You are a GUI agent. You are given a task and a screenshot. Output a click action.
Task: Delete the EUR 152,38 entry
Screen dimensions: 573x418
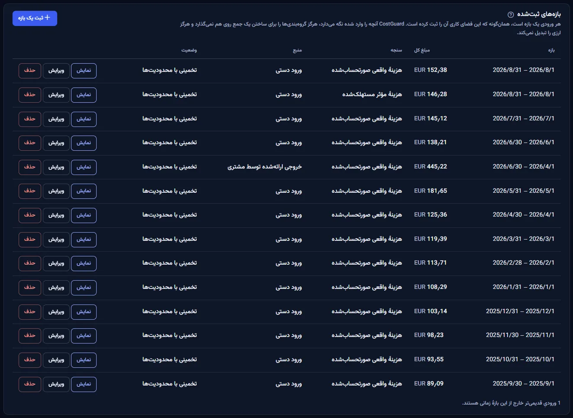pyautogui.click(x=30, y=71)
